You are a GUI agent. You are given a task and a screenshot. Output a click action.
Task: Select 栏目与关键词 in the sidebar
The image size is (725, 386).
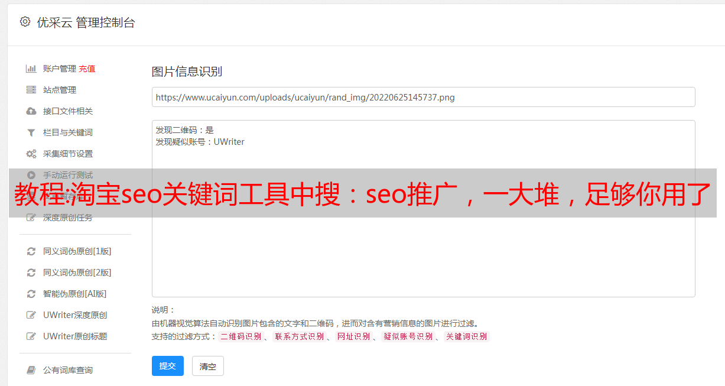[x=68, y=132]
